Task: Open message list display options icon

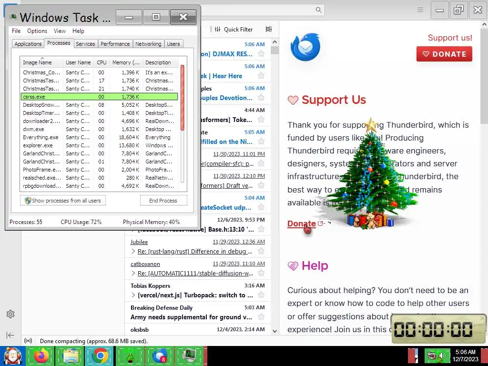Action: 269,29
